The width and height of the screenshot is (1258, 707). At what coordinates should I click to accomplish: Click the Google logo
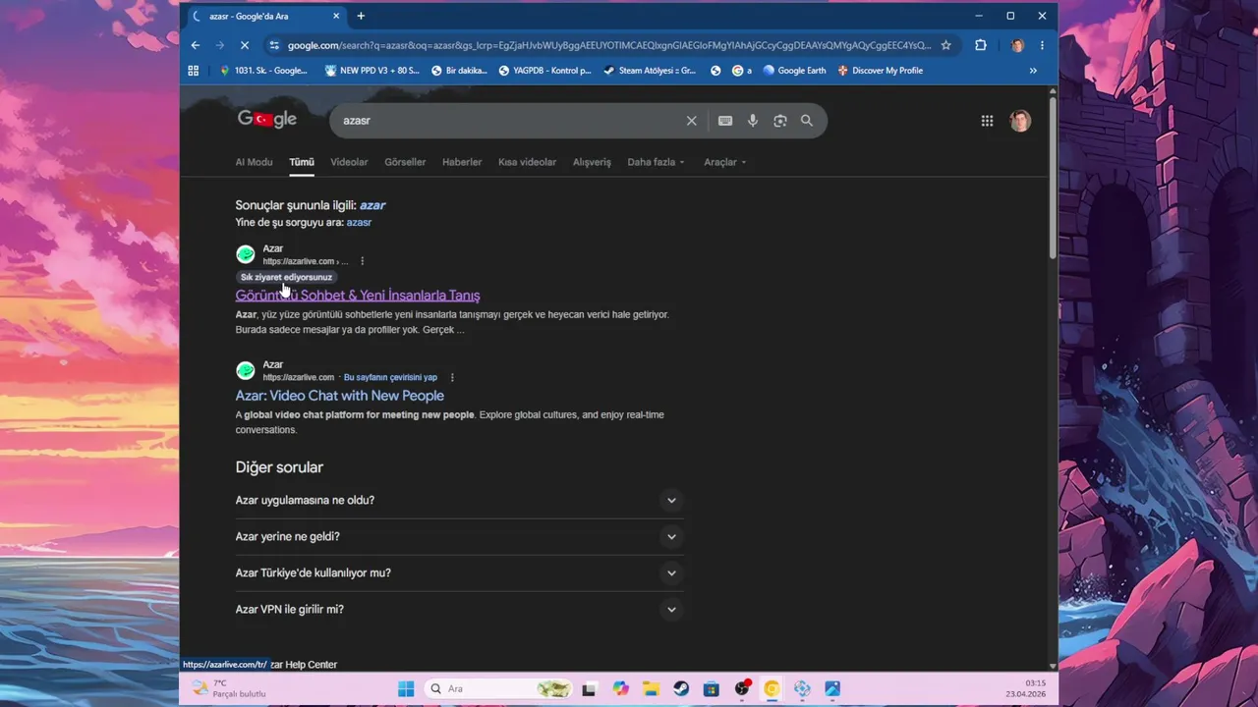(266, 119)
